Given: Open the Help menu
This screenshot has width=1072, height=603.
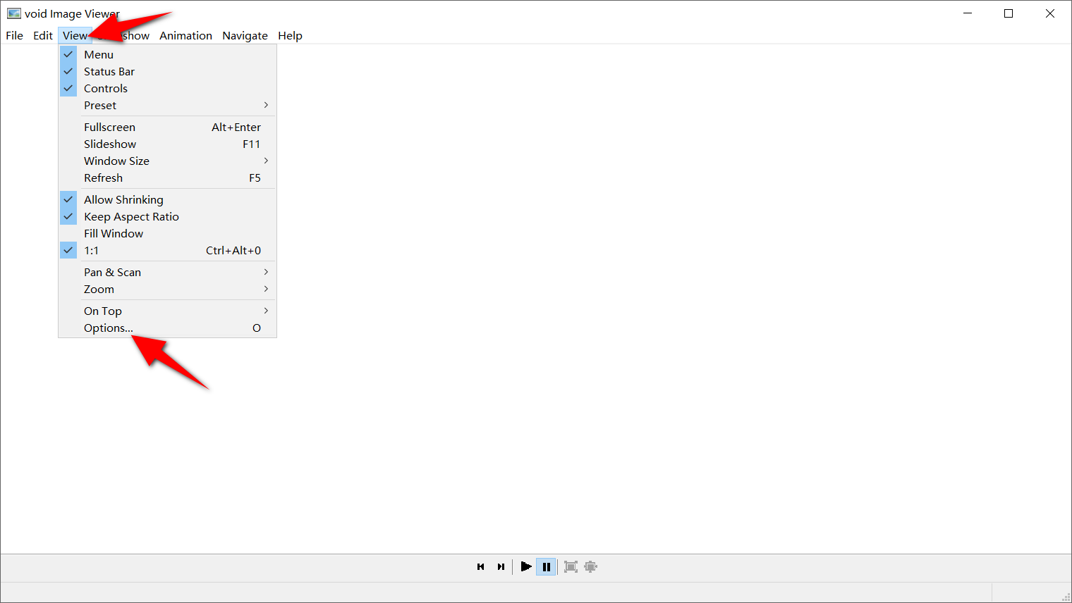Looking at the screenshot, I should pos(290,35).
